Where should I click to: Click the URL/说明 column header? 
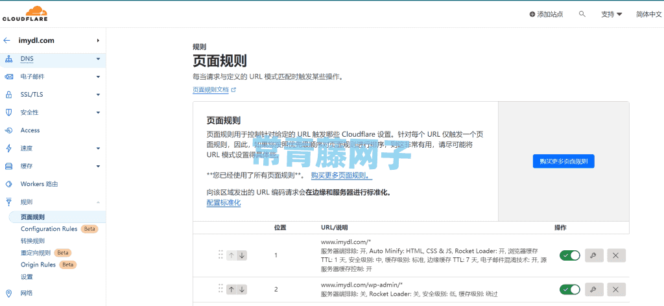point(335,228)
